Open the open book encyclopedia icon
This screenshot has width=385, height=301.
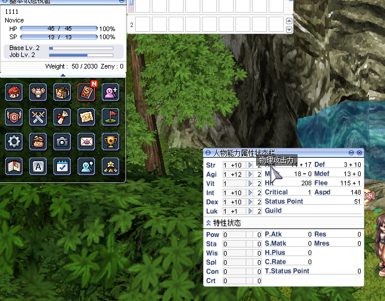14,166
